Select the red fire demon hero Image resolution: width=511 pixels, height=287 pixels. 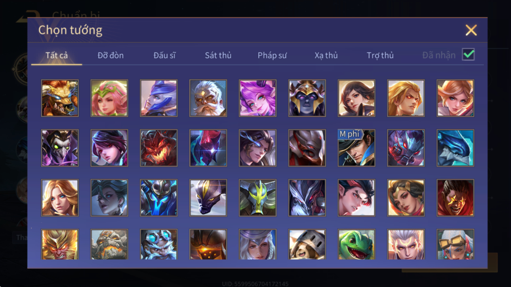(x=158, y=148)
